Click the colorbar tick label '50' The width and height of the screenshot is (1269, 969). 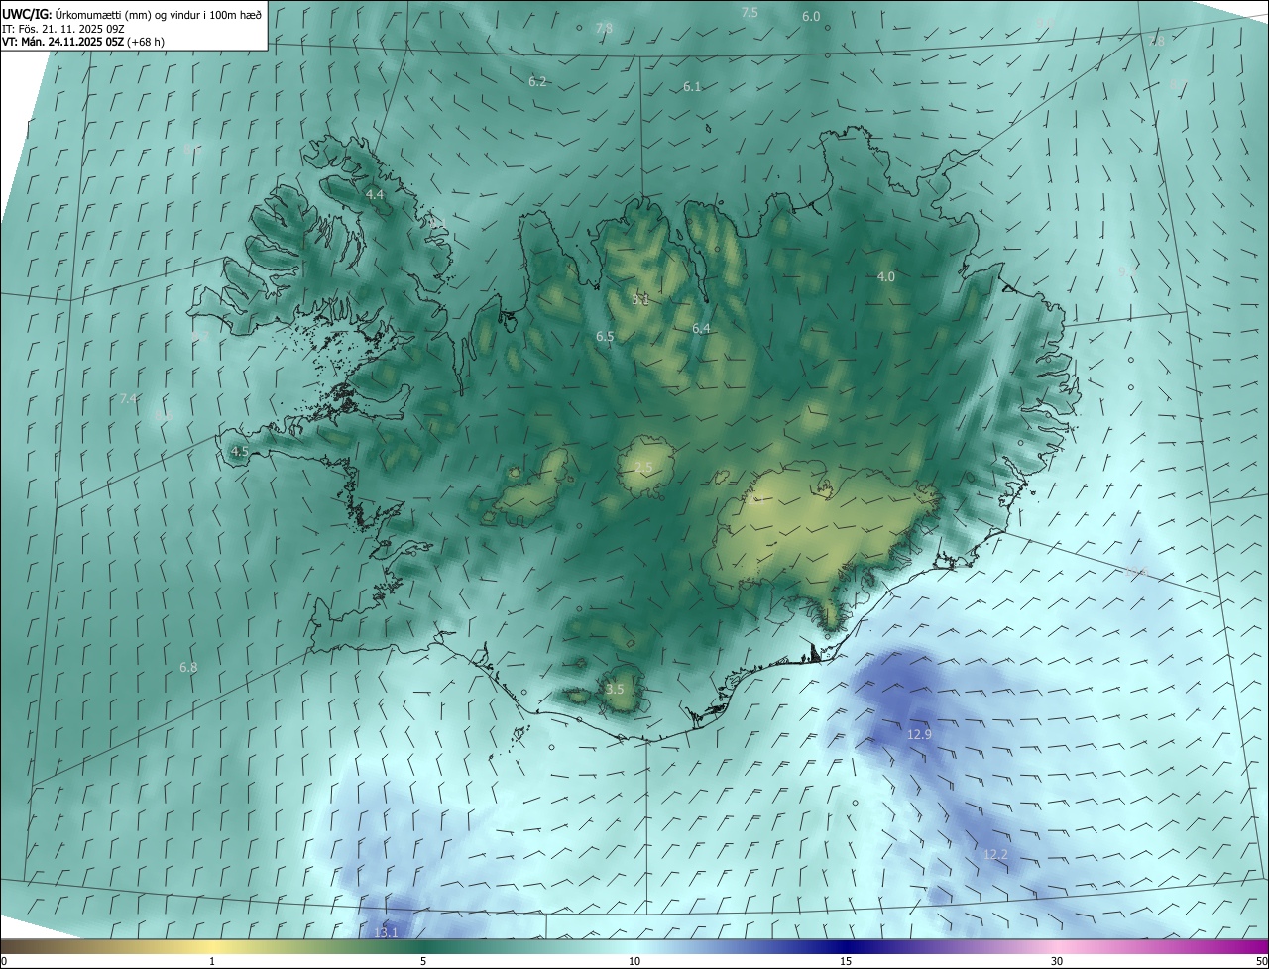click(1260, 961)
